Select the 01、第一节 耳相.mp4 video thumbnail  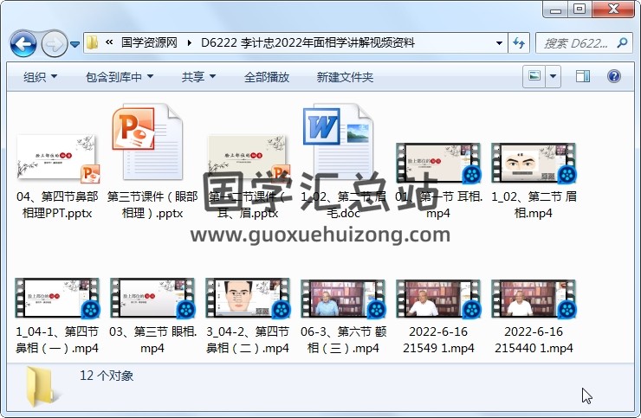438,163
